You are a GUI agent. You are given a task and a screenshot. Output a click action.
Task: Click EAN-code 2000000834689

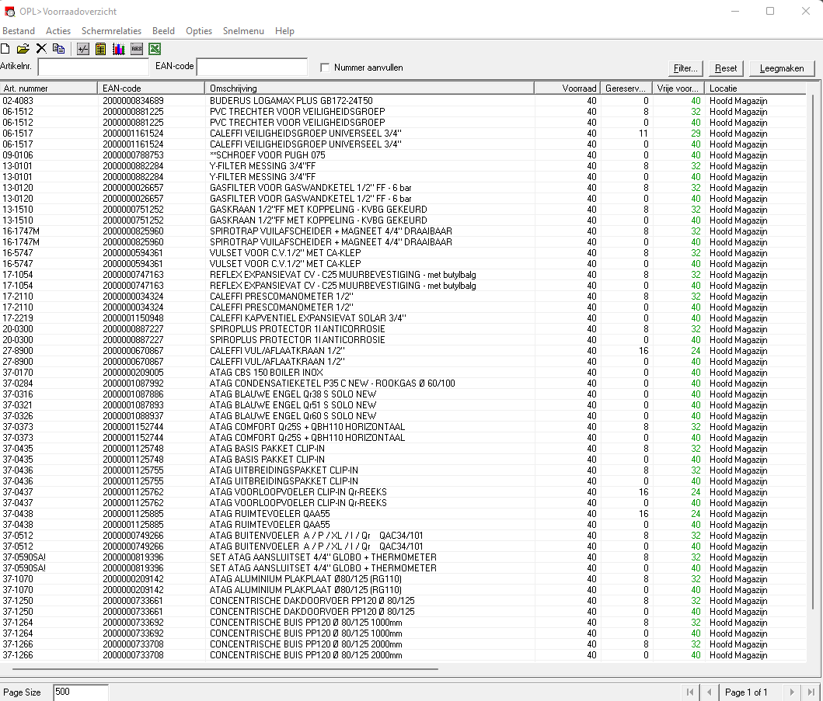click(133, 101)
